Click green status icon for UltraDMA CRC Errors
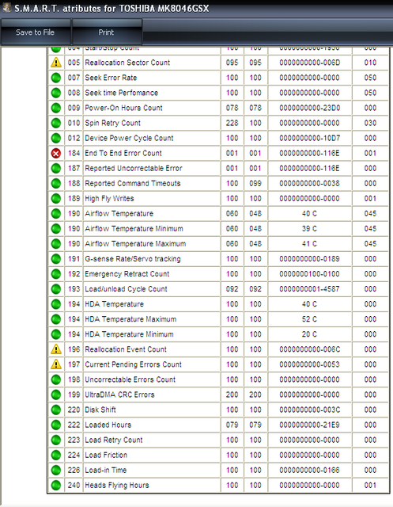 (x=56, y=395)
